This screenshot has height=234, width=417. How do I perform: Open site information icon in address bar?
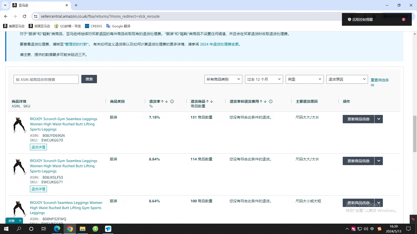click(36, 16)
